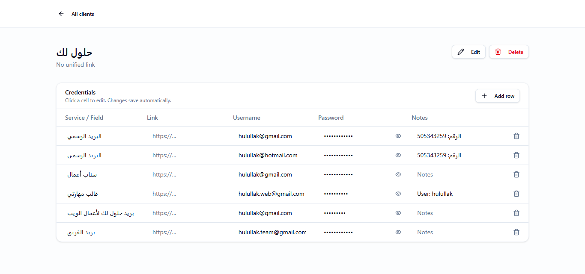
Task: Edit the hulullak.team@gmail.com username cell
Action: point(272,232)
